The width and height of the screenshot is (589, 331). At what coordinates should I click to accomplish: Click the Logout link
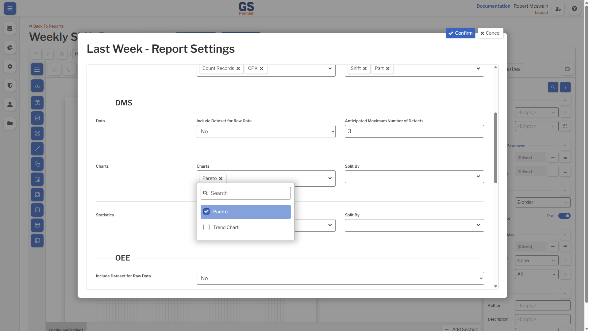pyautogui.click(x=541, y=13)
